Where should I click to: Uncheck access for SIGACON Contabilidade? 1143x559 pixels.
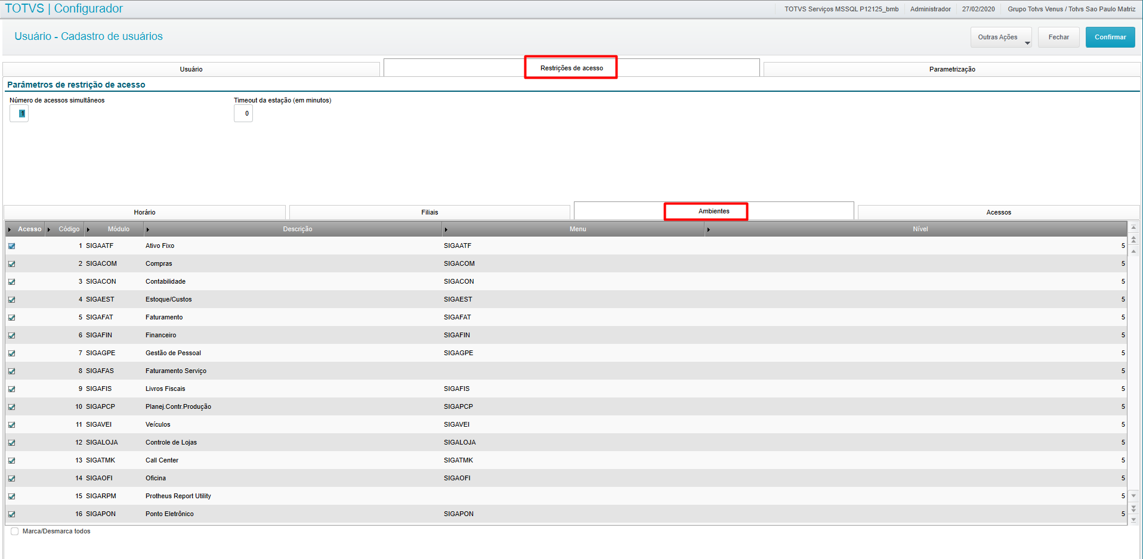pos(12,282)
